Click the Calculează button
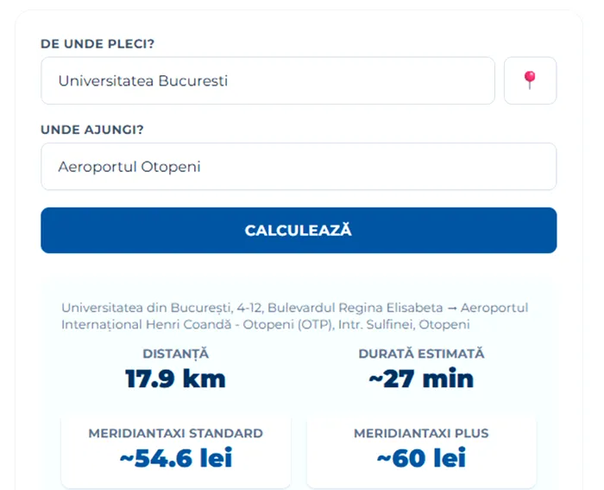The width and height of the screenshot is (604, 490). pos(299,231)
